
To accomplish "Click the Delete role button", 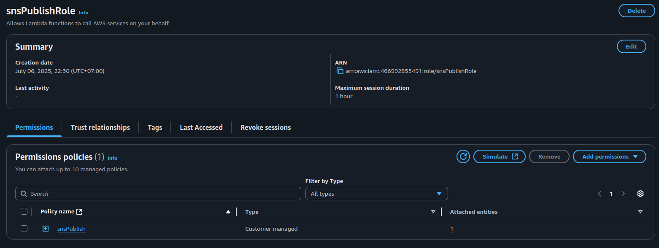I will [x=636, y=11].
